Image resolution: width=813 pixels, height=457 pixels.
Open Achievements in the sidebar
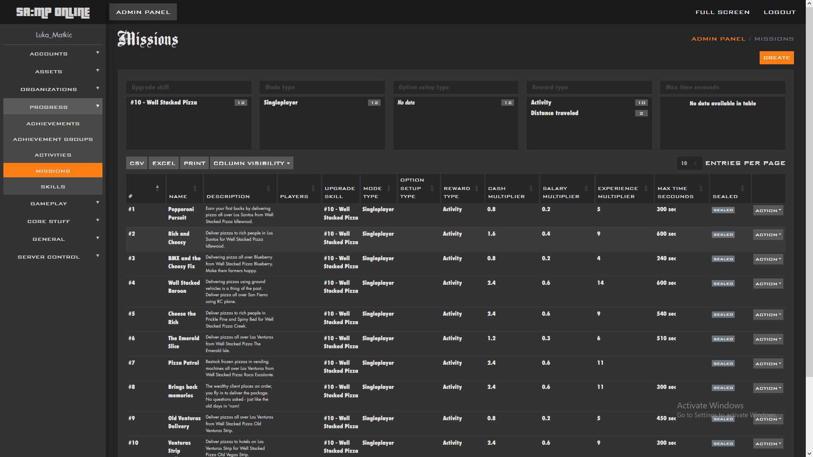53,124
